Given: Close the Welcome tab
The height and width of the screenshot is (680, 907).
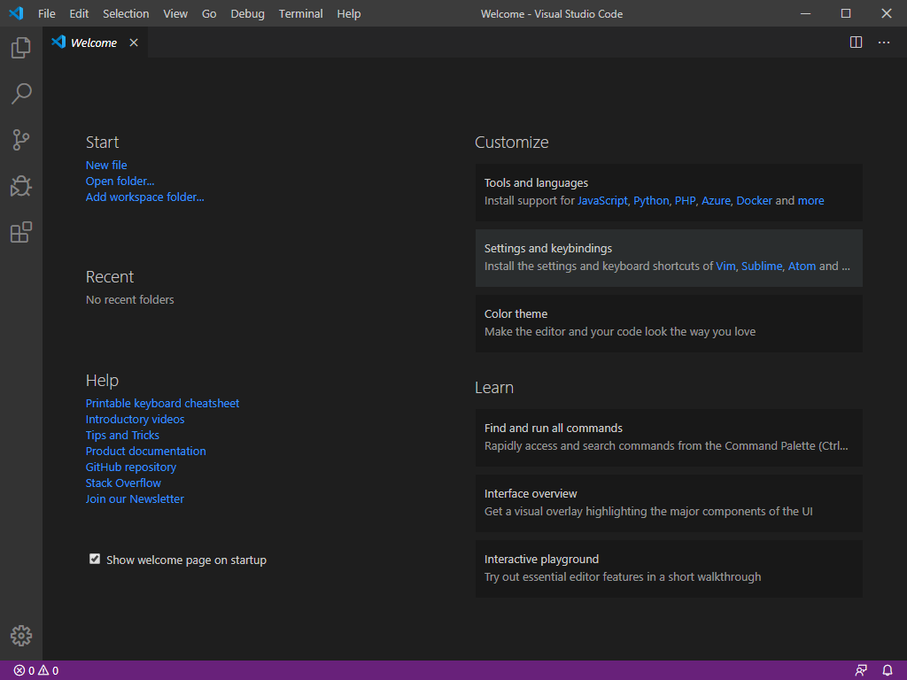Looking at the screenshot, I should coord(134,42).
